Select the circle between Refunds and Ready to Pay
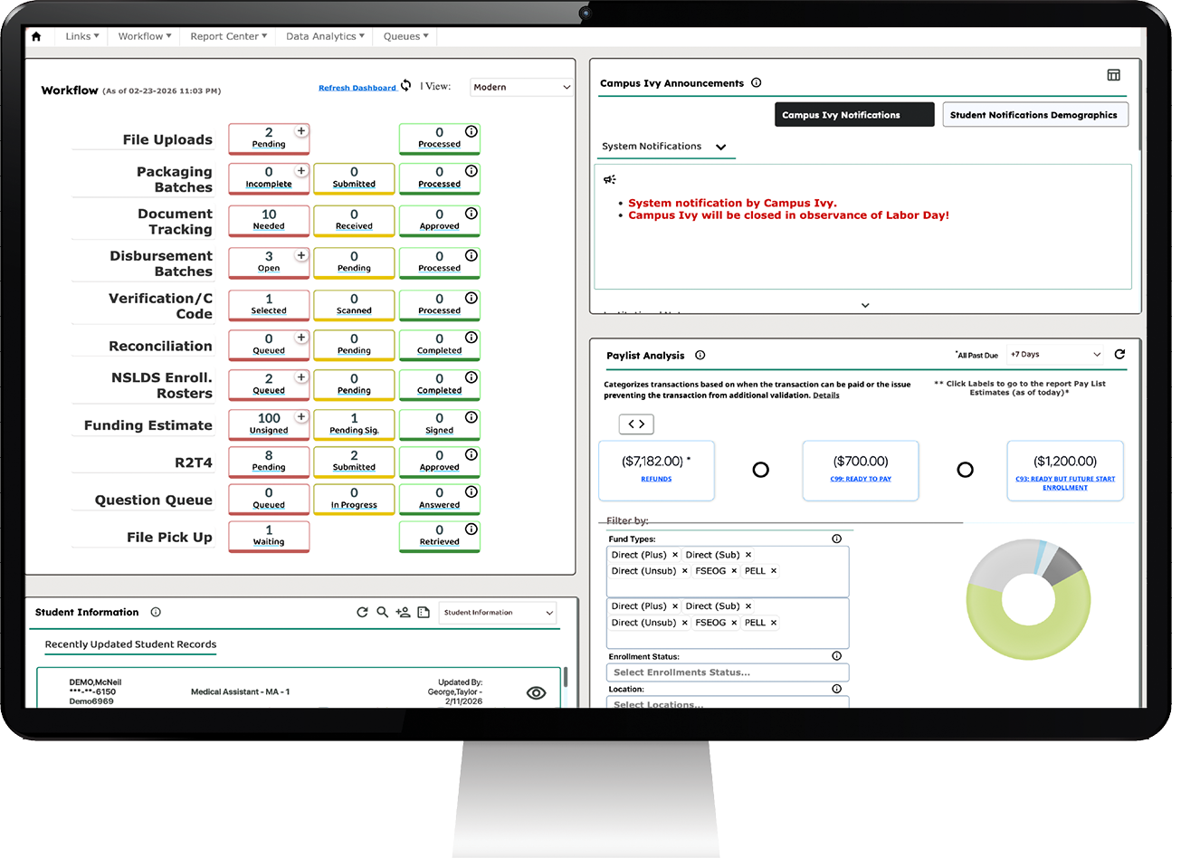The image size is (1181, 858). point(760,470)
